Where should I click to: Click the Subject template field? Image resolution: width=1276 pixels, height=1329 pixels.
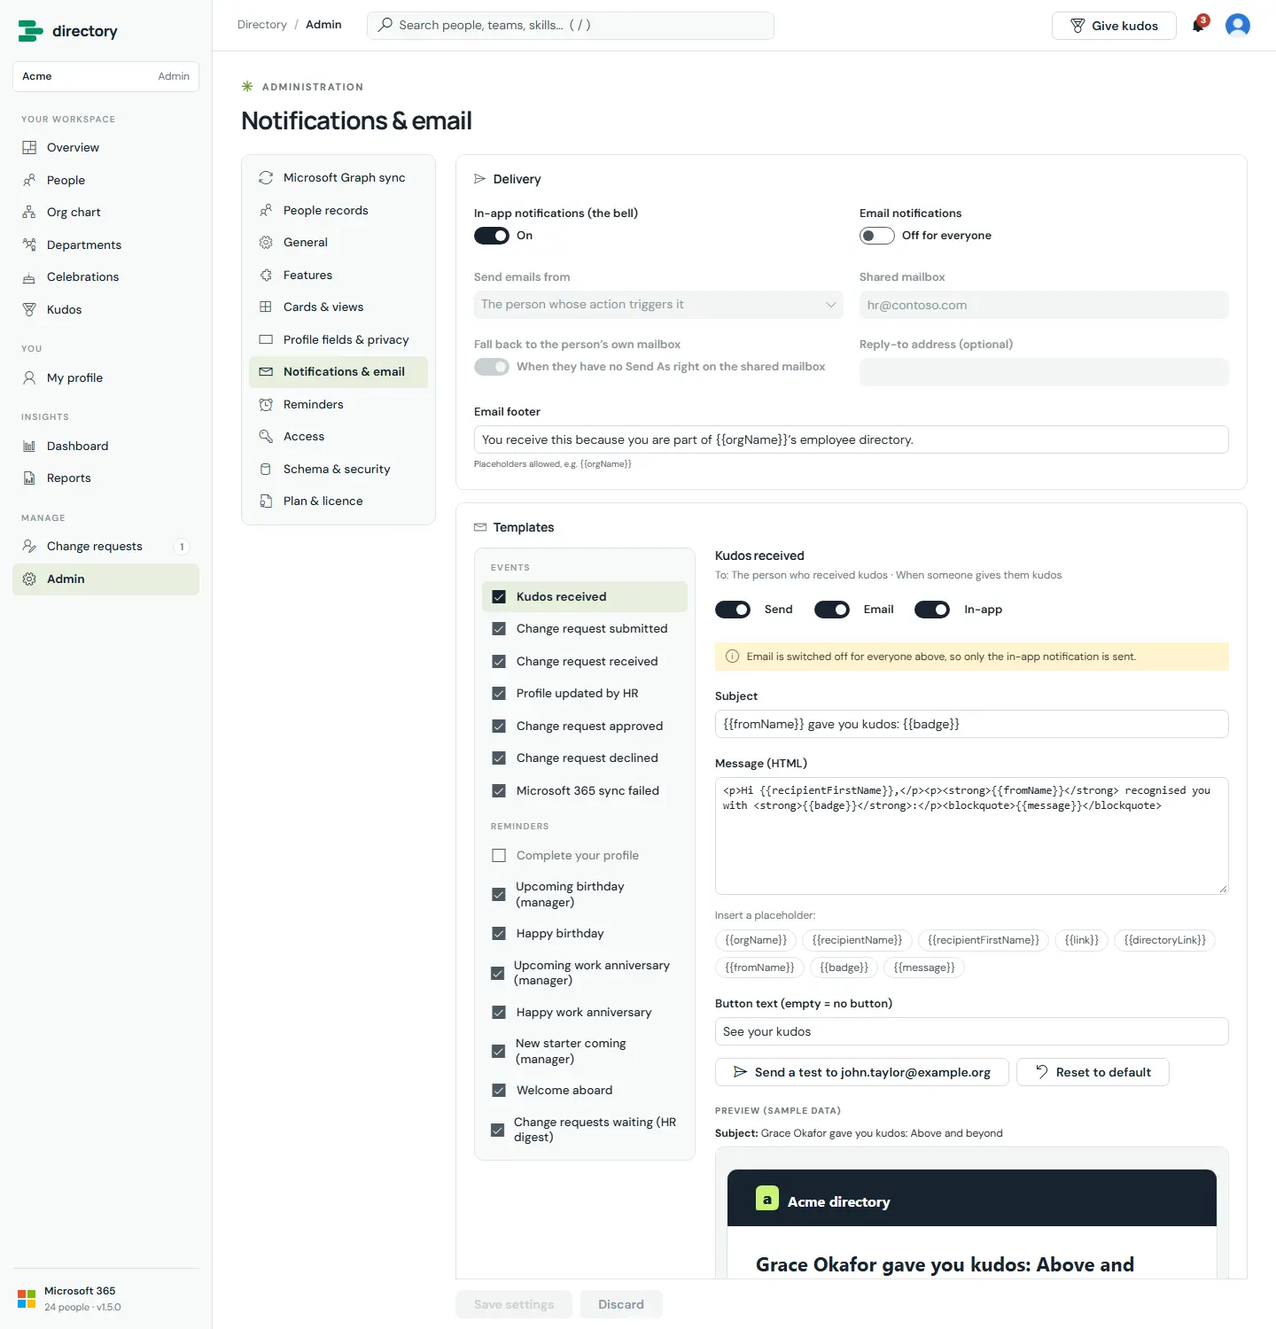click(x=972, y=724)
